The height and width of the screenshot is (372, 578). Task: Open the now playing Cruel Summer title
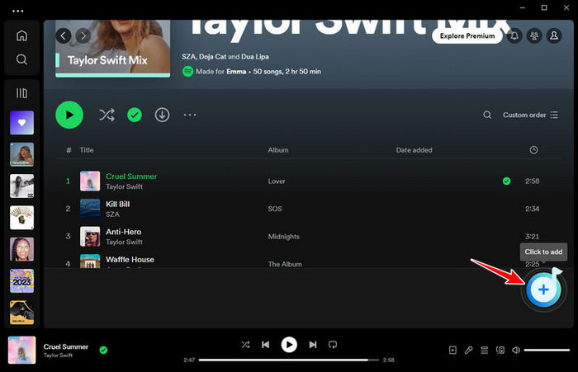pos(65,346)
